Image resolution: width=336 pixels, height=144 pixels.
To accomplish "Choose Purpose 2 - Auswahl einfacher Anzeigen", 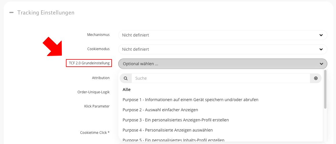I will click(160, 110).
